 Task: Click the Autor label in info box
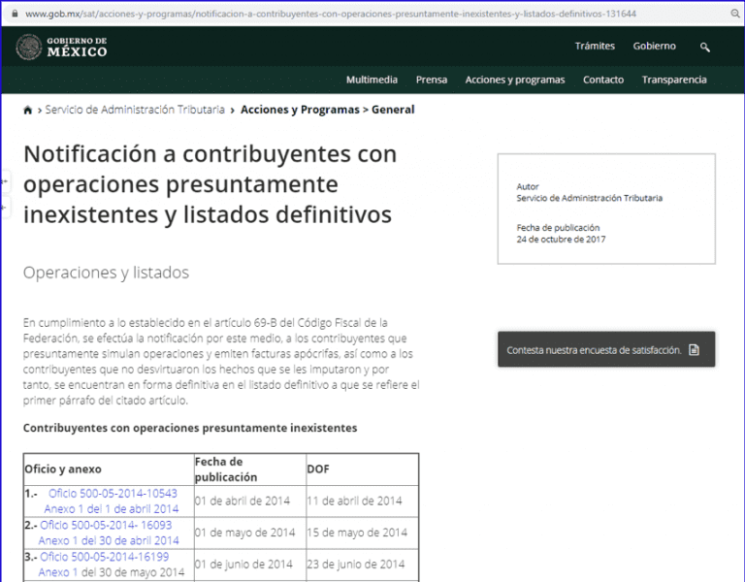point(528,186)
